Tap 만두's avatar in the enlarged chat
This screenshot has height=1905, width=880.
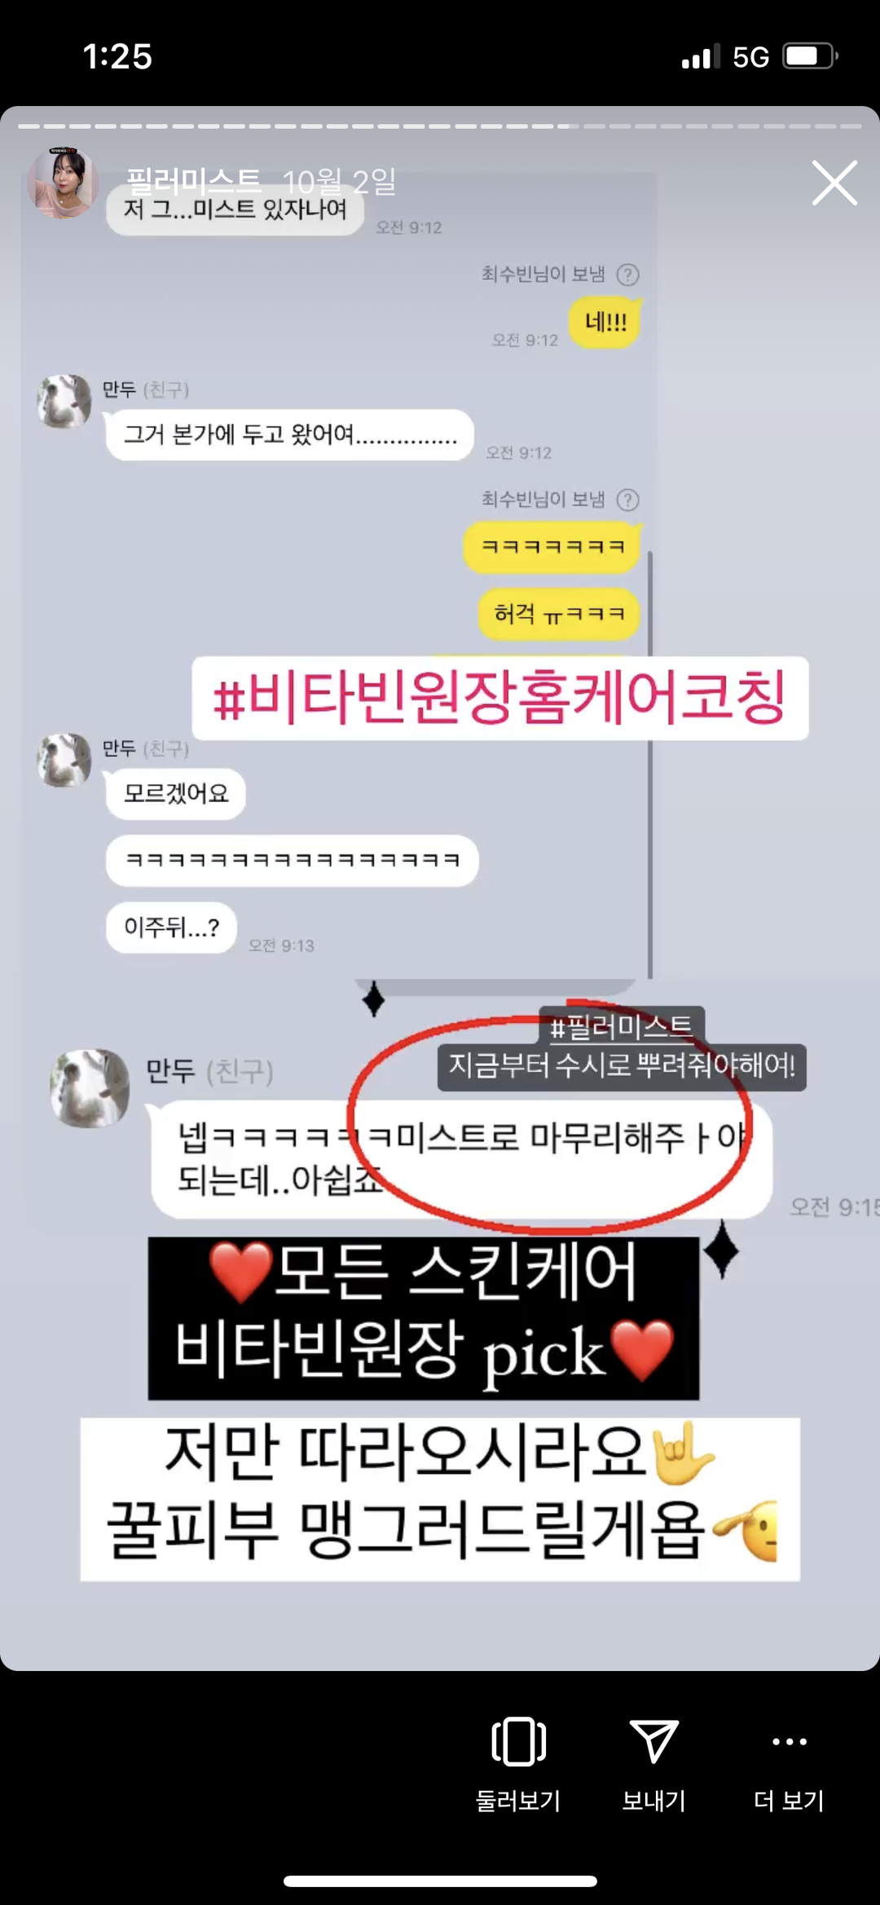[90, 1088]
